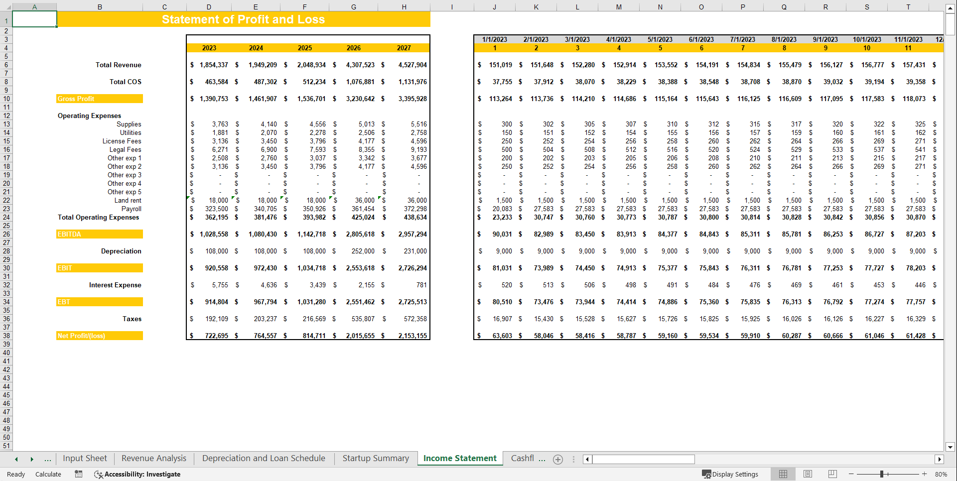Select row 10 header
957x481 pixels.
pyautogui.click(x=6, y=99)
